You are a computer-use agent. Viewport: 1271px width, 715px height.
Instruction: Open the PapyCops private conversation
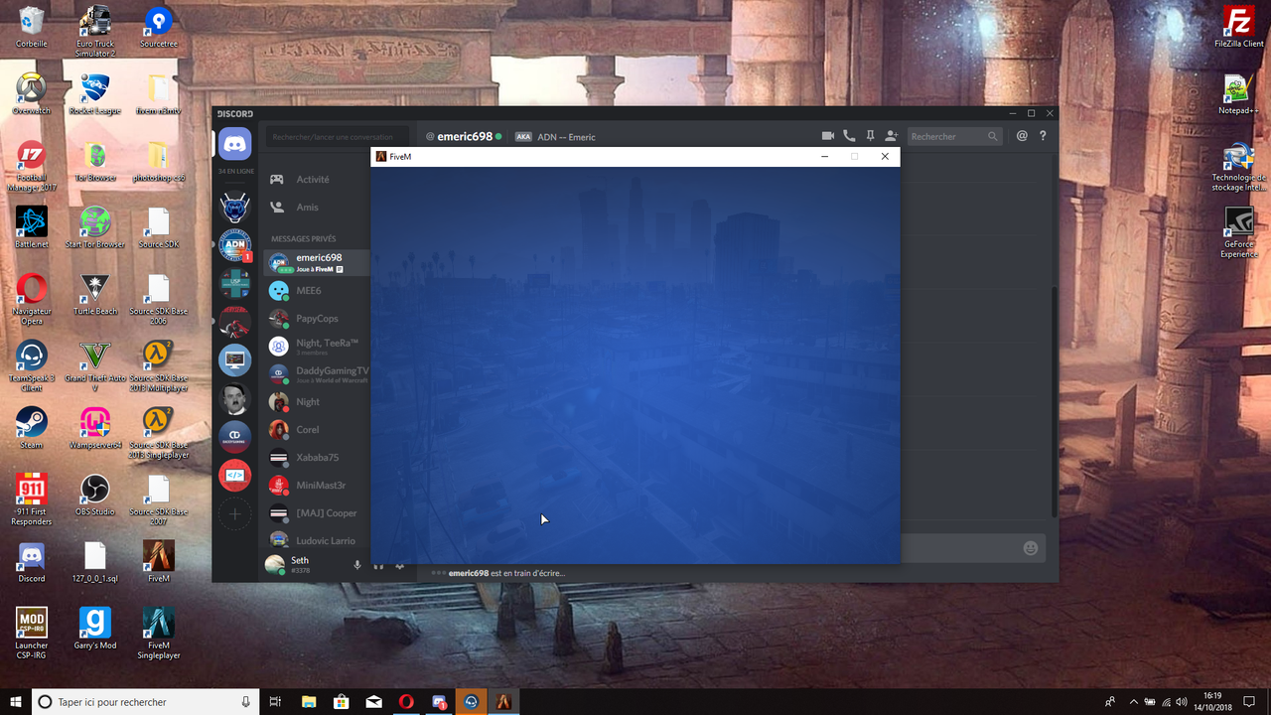[x=317, y=319]
